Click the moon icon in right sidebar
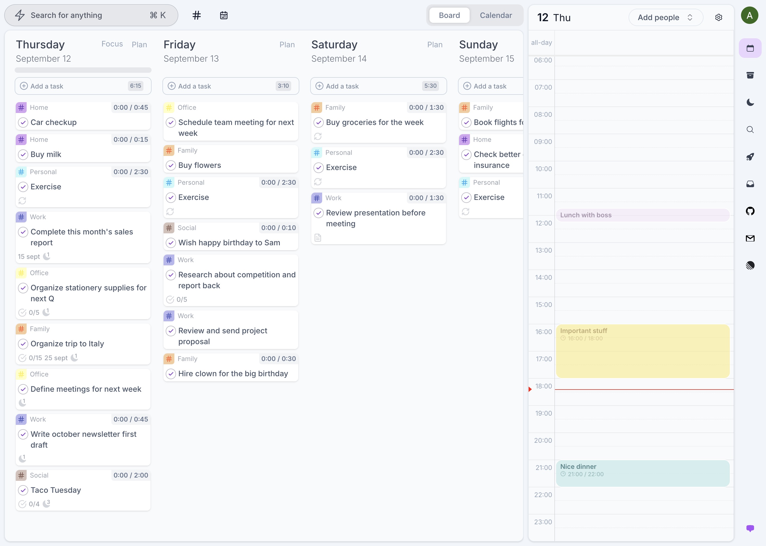The height and width of the screenshot is (546, 766). point(750,102)
